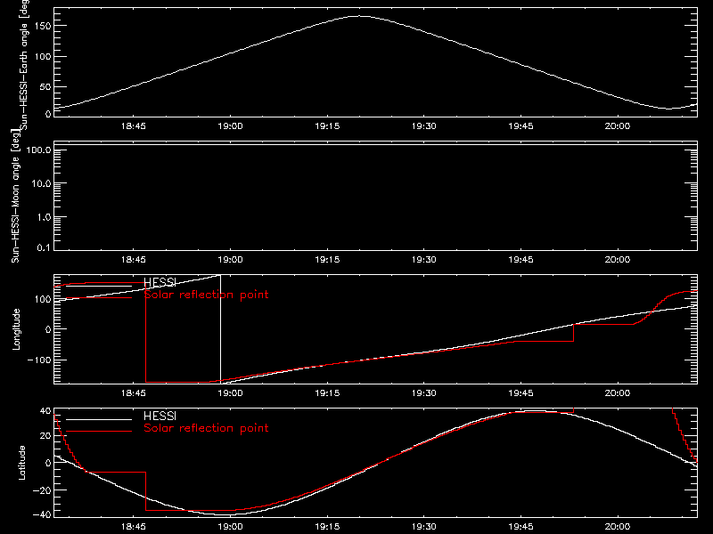The image size is (713, 534).
Task: Click the HESSI legend text in Longitude plot
Action: point(160,282)
